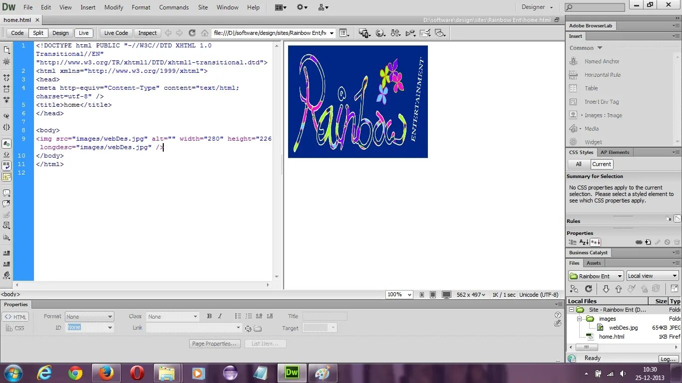The height and width of the screenshot is (383, 682).
Task: Switch CSS Styles to Current mode
Action: (602, 164)
